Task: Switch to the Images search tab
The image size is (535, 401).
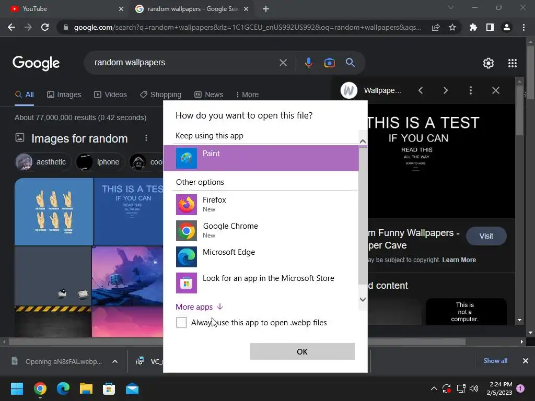Action: coord(64,95)
